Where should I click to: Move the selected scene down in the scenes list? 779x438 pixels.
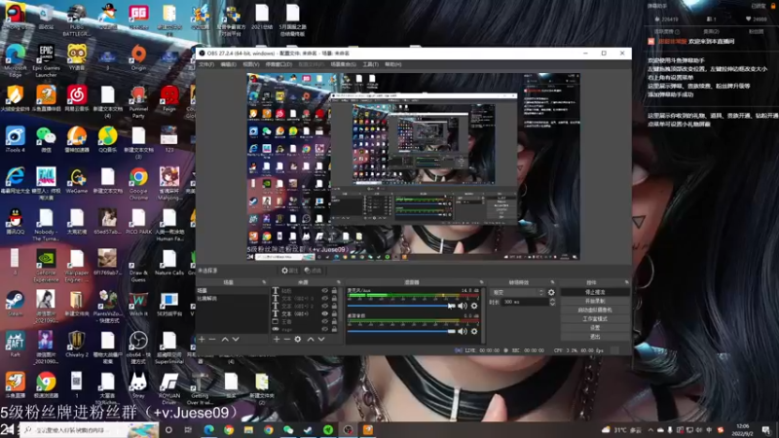point(236,339)
